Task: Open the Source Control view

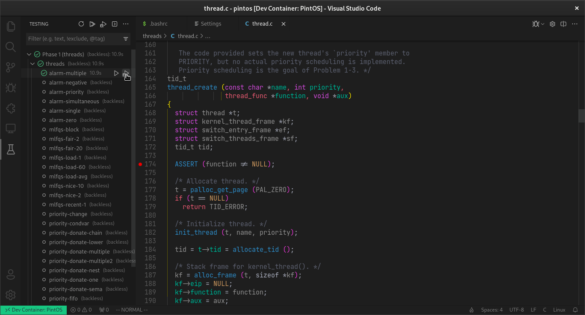Action: click(11, 67)
